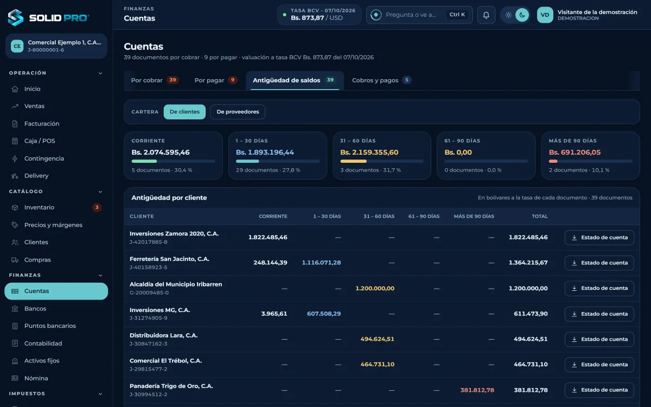Switch to light theme with the sun
The height and width of the screenshot is (407, 651).
[508, 15]
